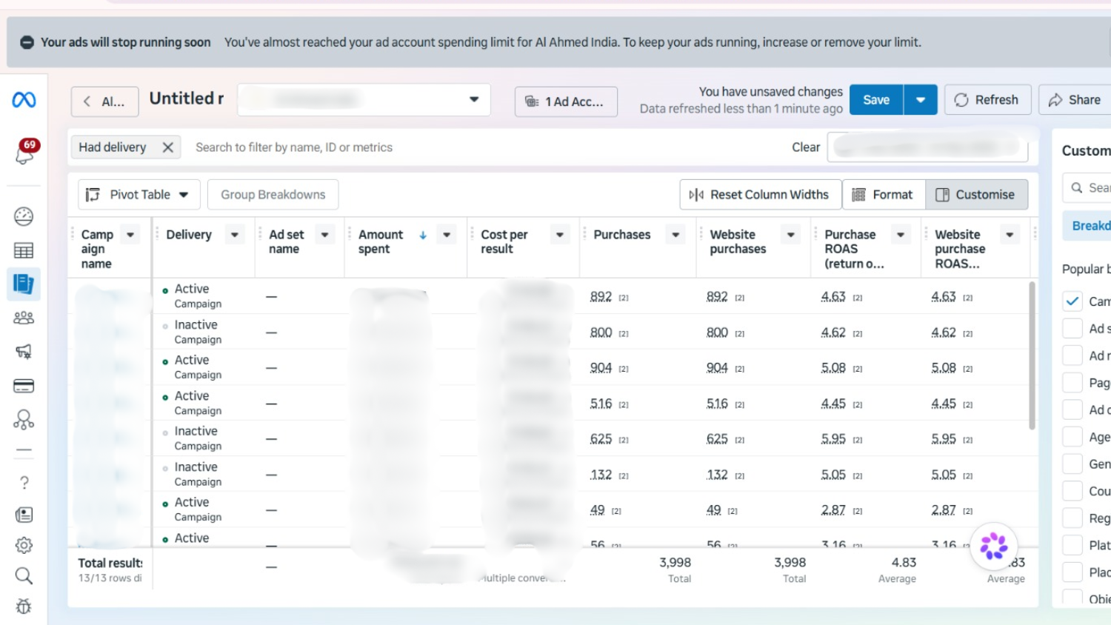Image resolution: width=1111 pixels, height=625 pixels.
Task: Open Campaigns table grid icon
Action: pos(24,250)
